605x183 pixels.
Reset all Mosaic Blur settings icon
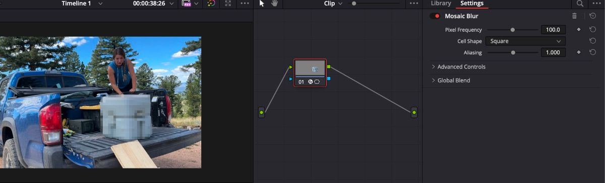(x=593, y=16)
